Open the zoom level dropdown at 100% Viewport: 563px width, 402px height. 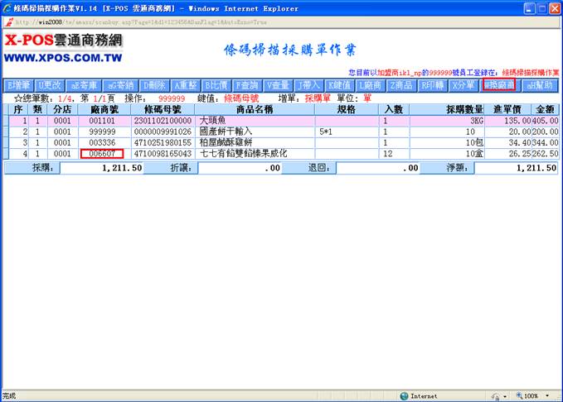tap(533, 396)
